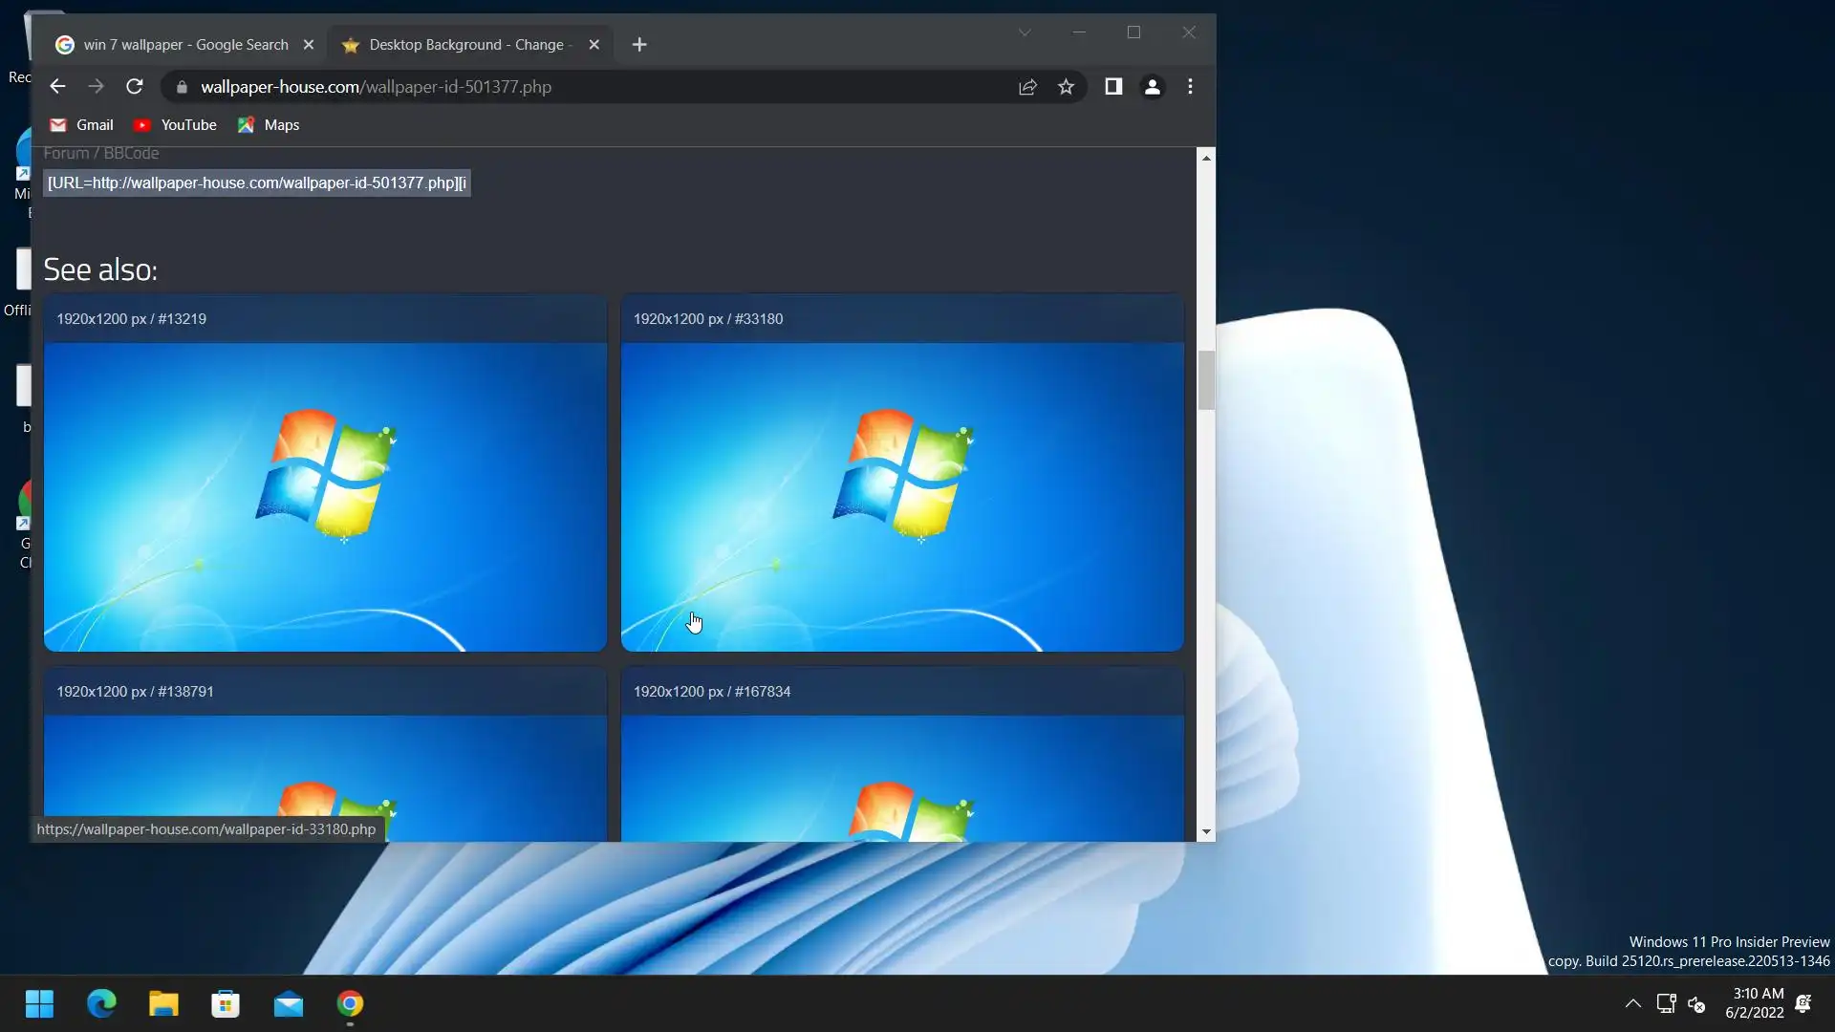Close the Desktop Background tab

[x=594, y=45]
